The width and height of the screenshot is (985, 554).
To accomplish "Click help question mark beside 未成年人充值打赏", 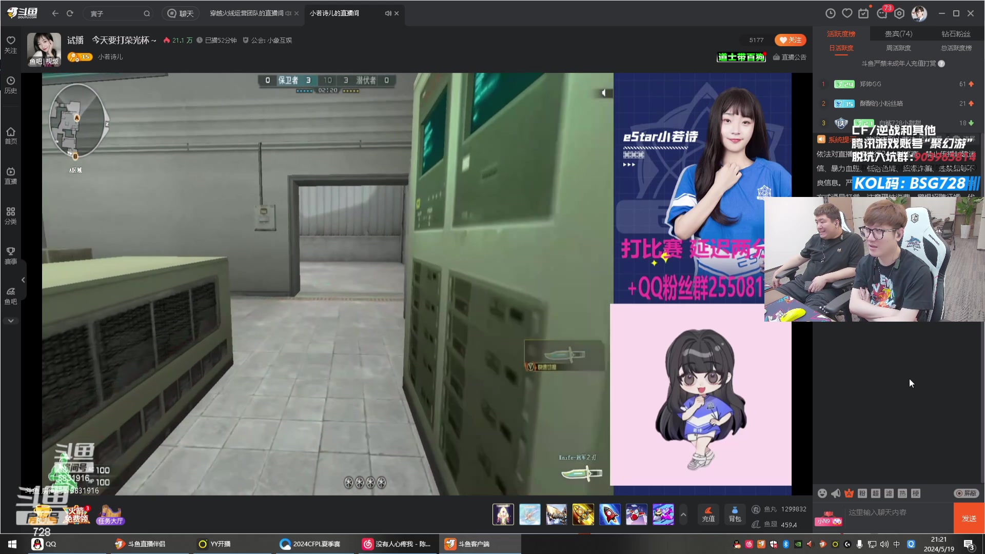I will pyautogui.click(x=941, y=64).
